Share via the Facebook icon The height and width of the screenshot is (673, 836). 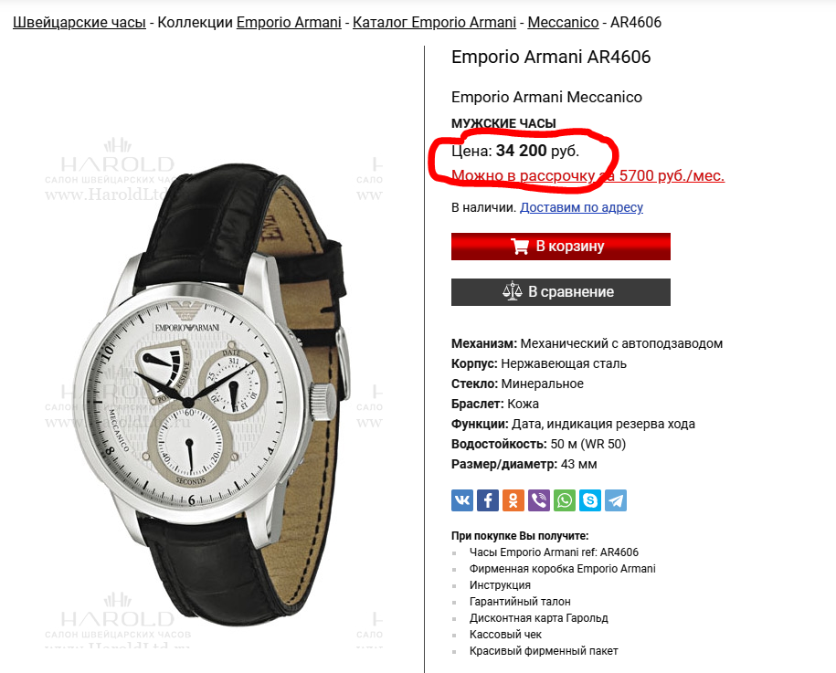[x=488, y=500]
